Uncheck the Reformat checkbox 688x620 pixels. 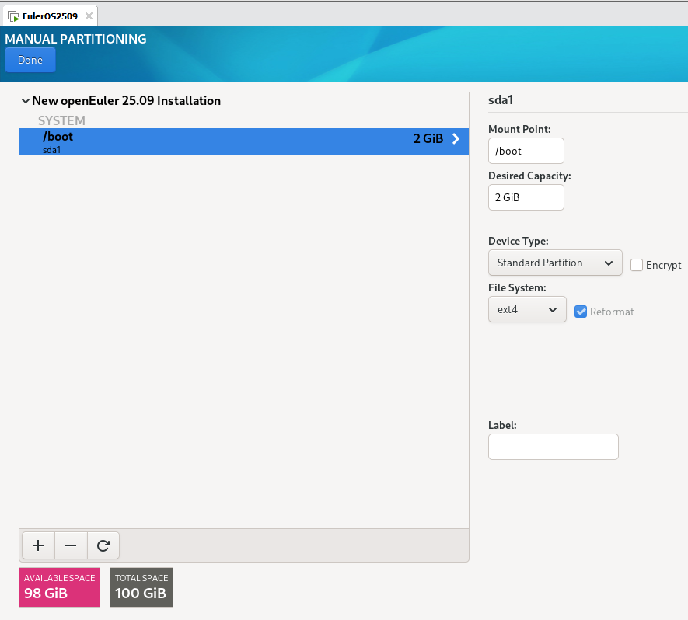pyautogui.click(x=581, y=312)
